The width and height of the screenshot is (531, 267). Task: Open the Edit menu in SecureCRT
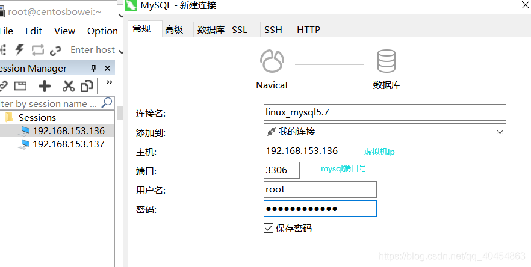(34, 31)
